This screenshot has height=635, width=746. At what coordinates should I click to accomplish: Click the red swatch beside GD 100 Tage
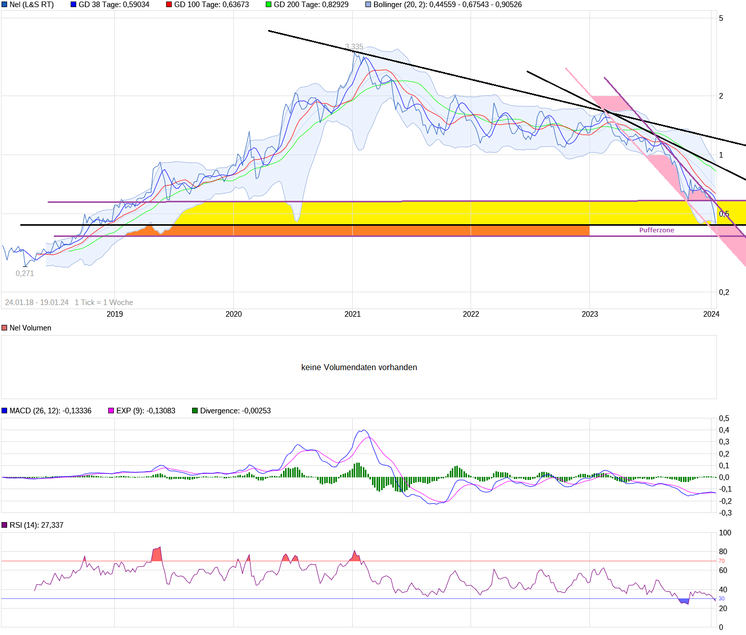pos(169,5)
